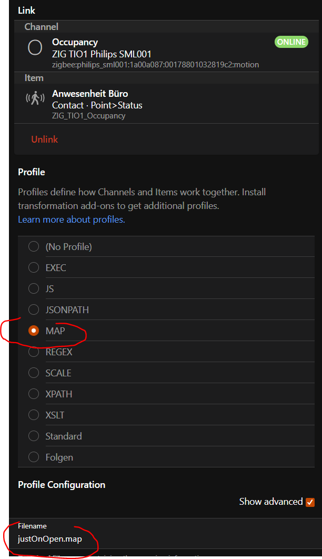Open the Learn more about profiles link
The height and width of the screenshot is (559, 322).
[x=72, y=219]
